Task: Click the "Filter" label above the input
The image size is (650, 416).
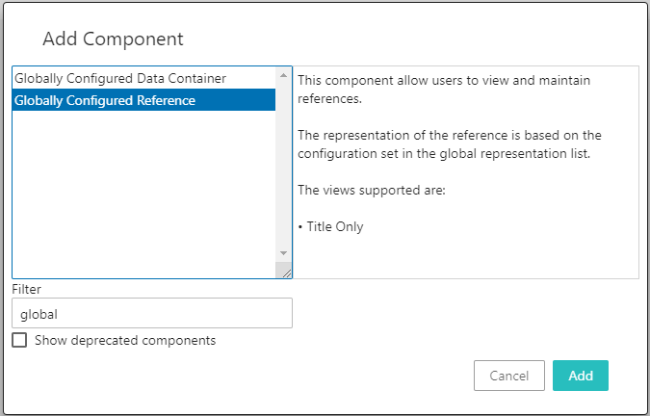Action: [x=27, y=288]
